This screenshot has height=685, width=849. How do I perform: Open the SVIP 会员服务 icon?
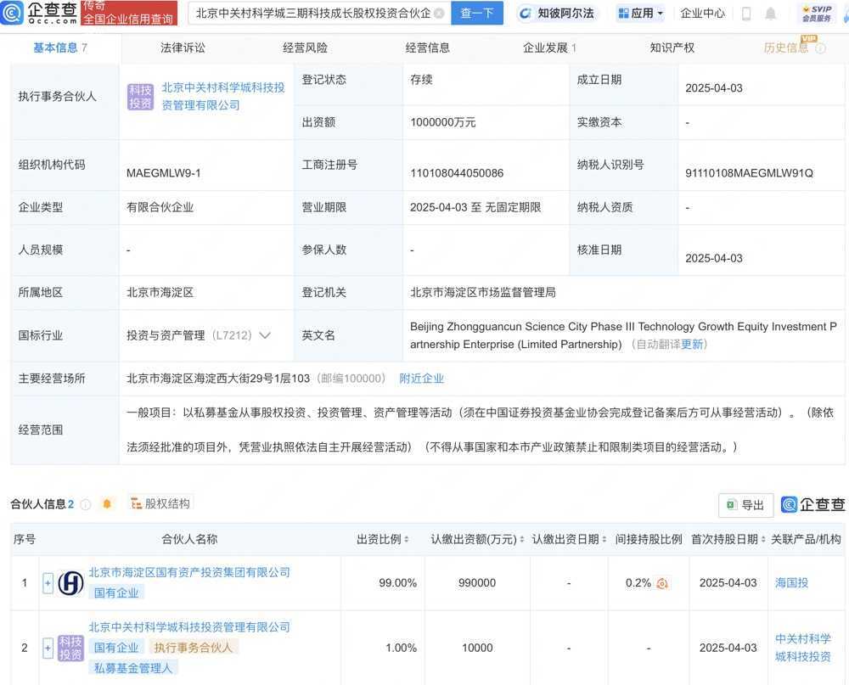coord(817,13)
